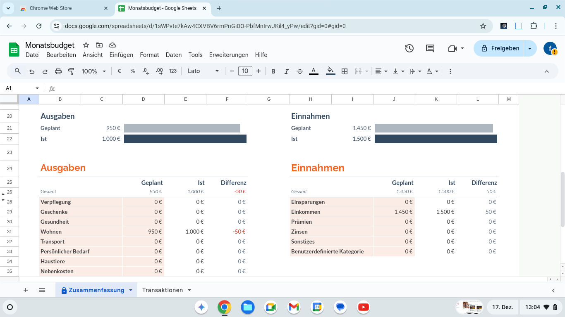Star the Monatsbudget document

(x=86, y=45)
